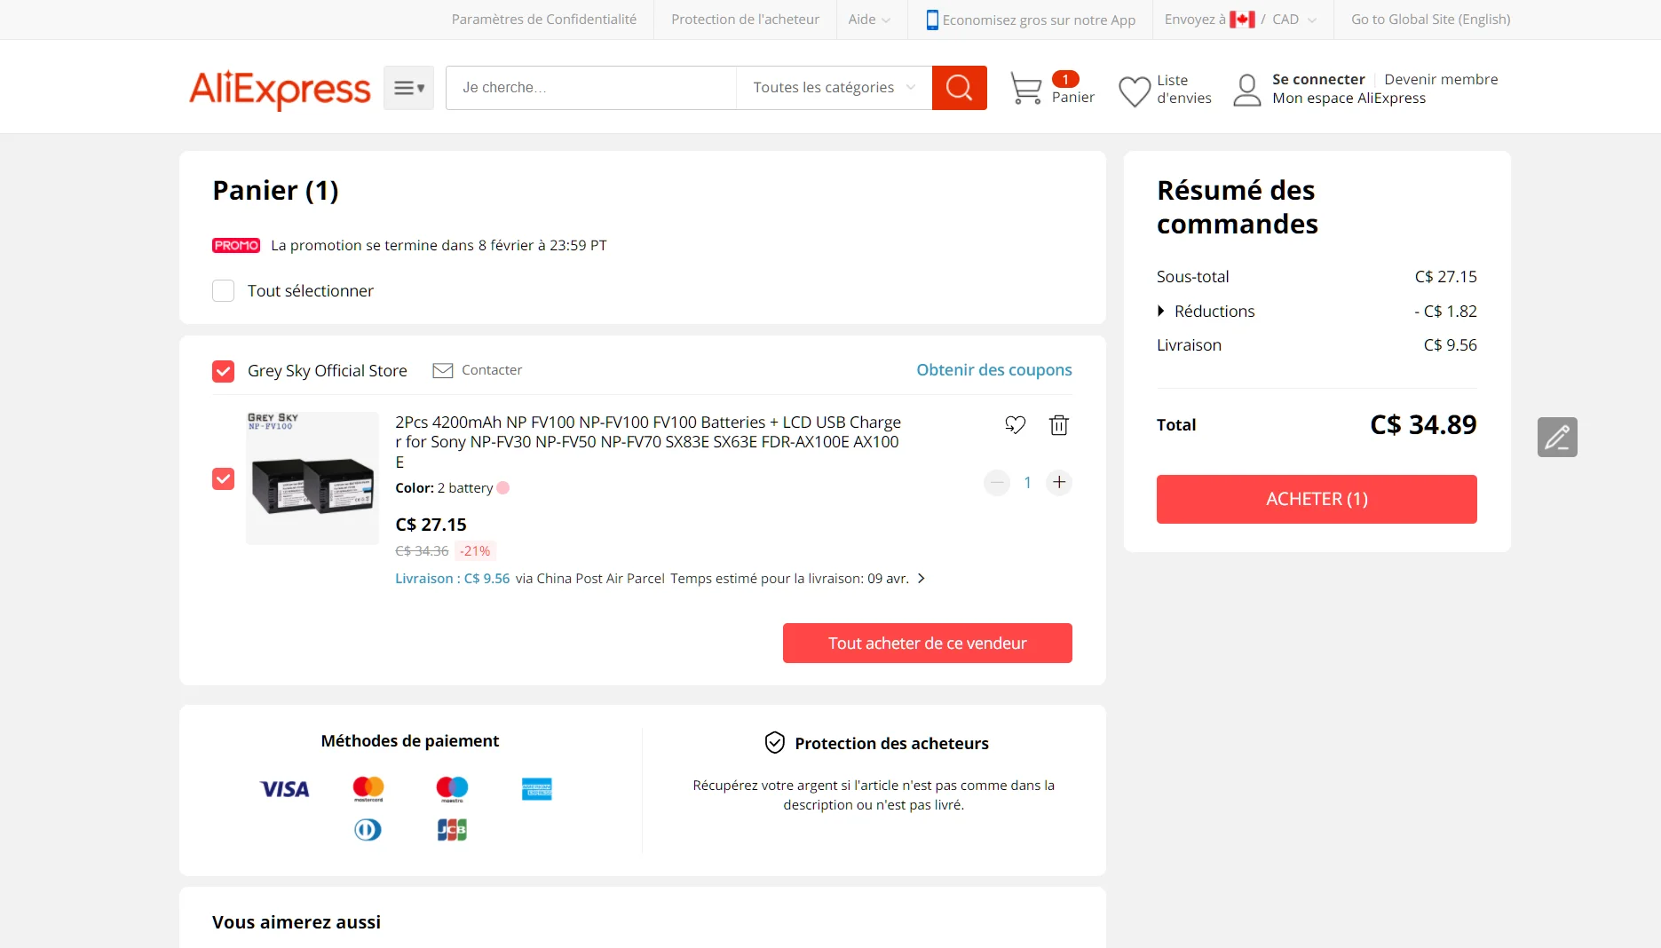Screen dimensions: 1661x948
Task: Click the Livraison : C$ 9.56 text
Action: [x=453, y=579]
